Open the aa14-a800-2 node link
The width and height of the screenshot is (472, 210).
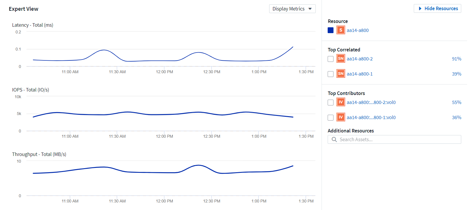tap(360, 59)
